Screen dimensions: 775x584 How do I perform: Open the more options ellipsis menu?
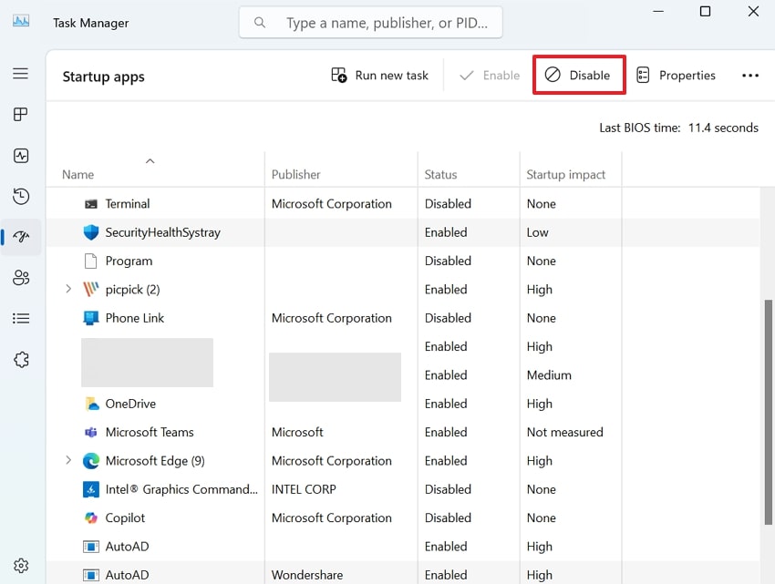click(749, 75)
